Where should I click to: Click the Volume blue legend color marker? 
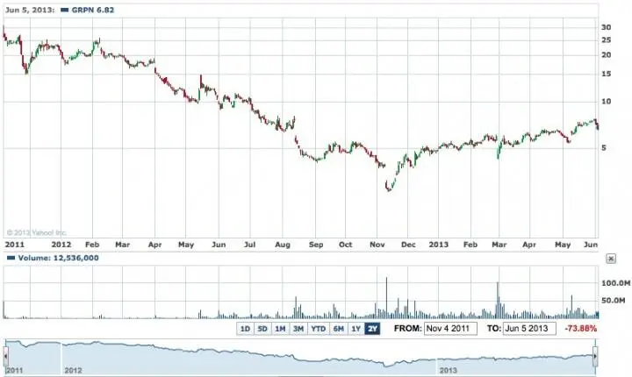tap(11, 258)
